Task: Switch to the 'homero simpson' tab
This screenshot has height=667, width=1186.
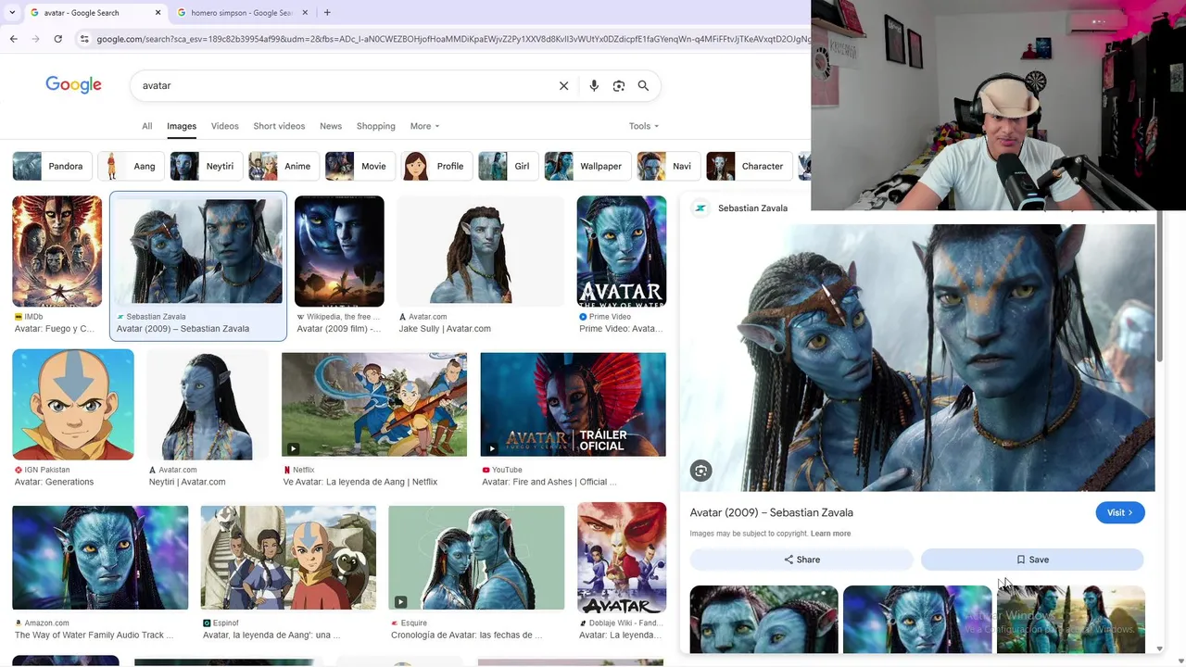Action: coord(241,13)
